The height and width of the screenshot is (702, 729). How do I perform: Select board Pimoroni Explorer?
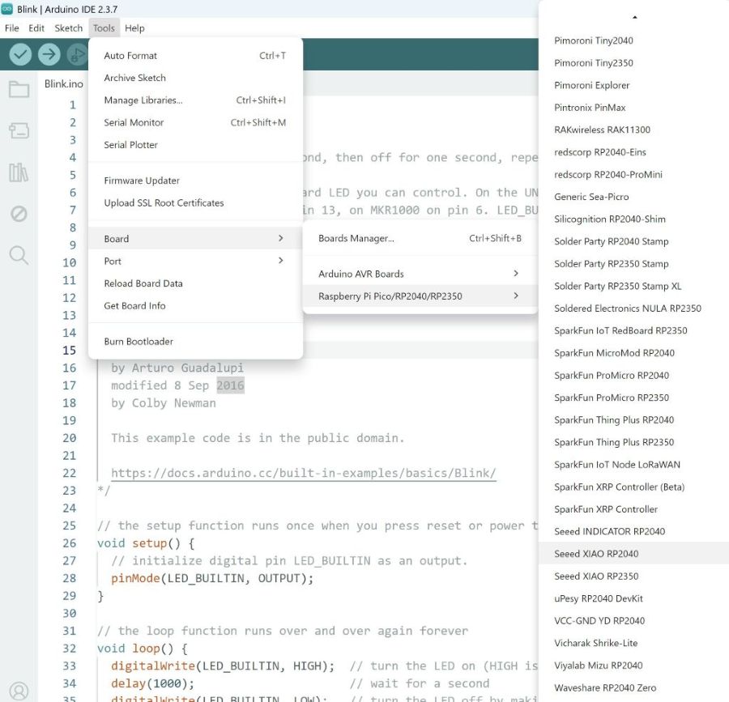pos(633,85)
